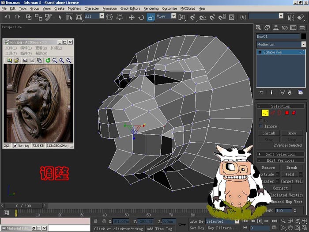
Task: Collapse the Selection rollout
Action: [281, 106]
